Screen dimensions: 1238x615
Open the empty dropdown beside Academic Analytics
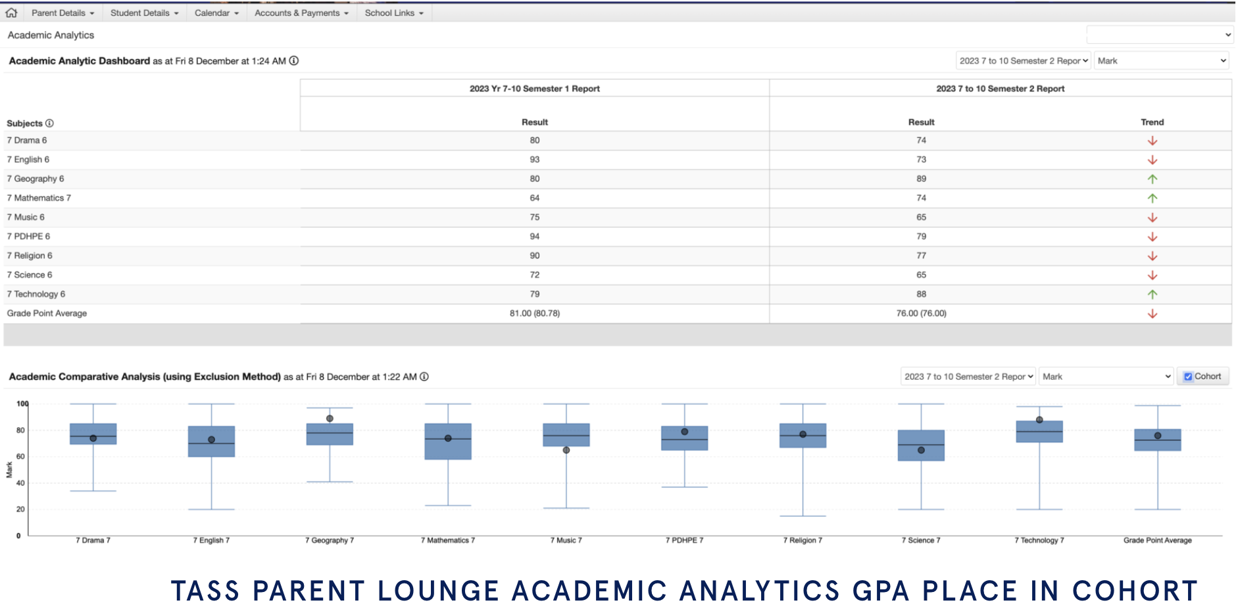pos(1159,35)
